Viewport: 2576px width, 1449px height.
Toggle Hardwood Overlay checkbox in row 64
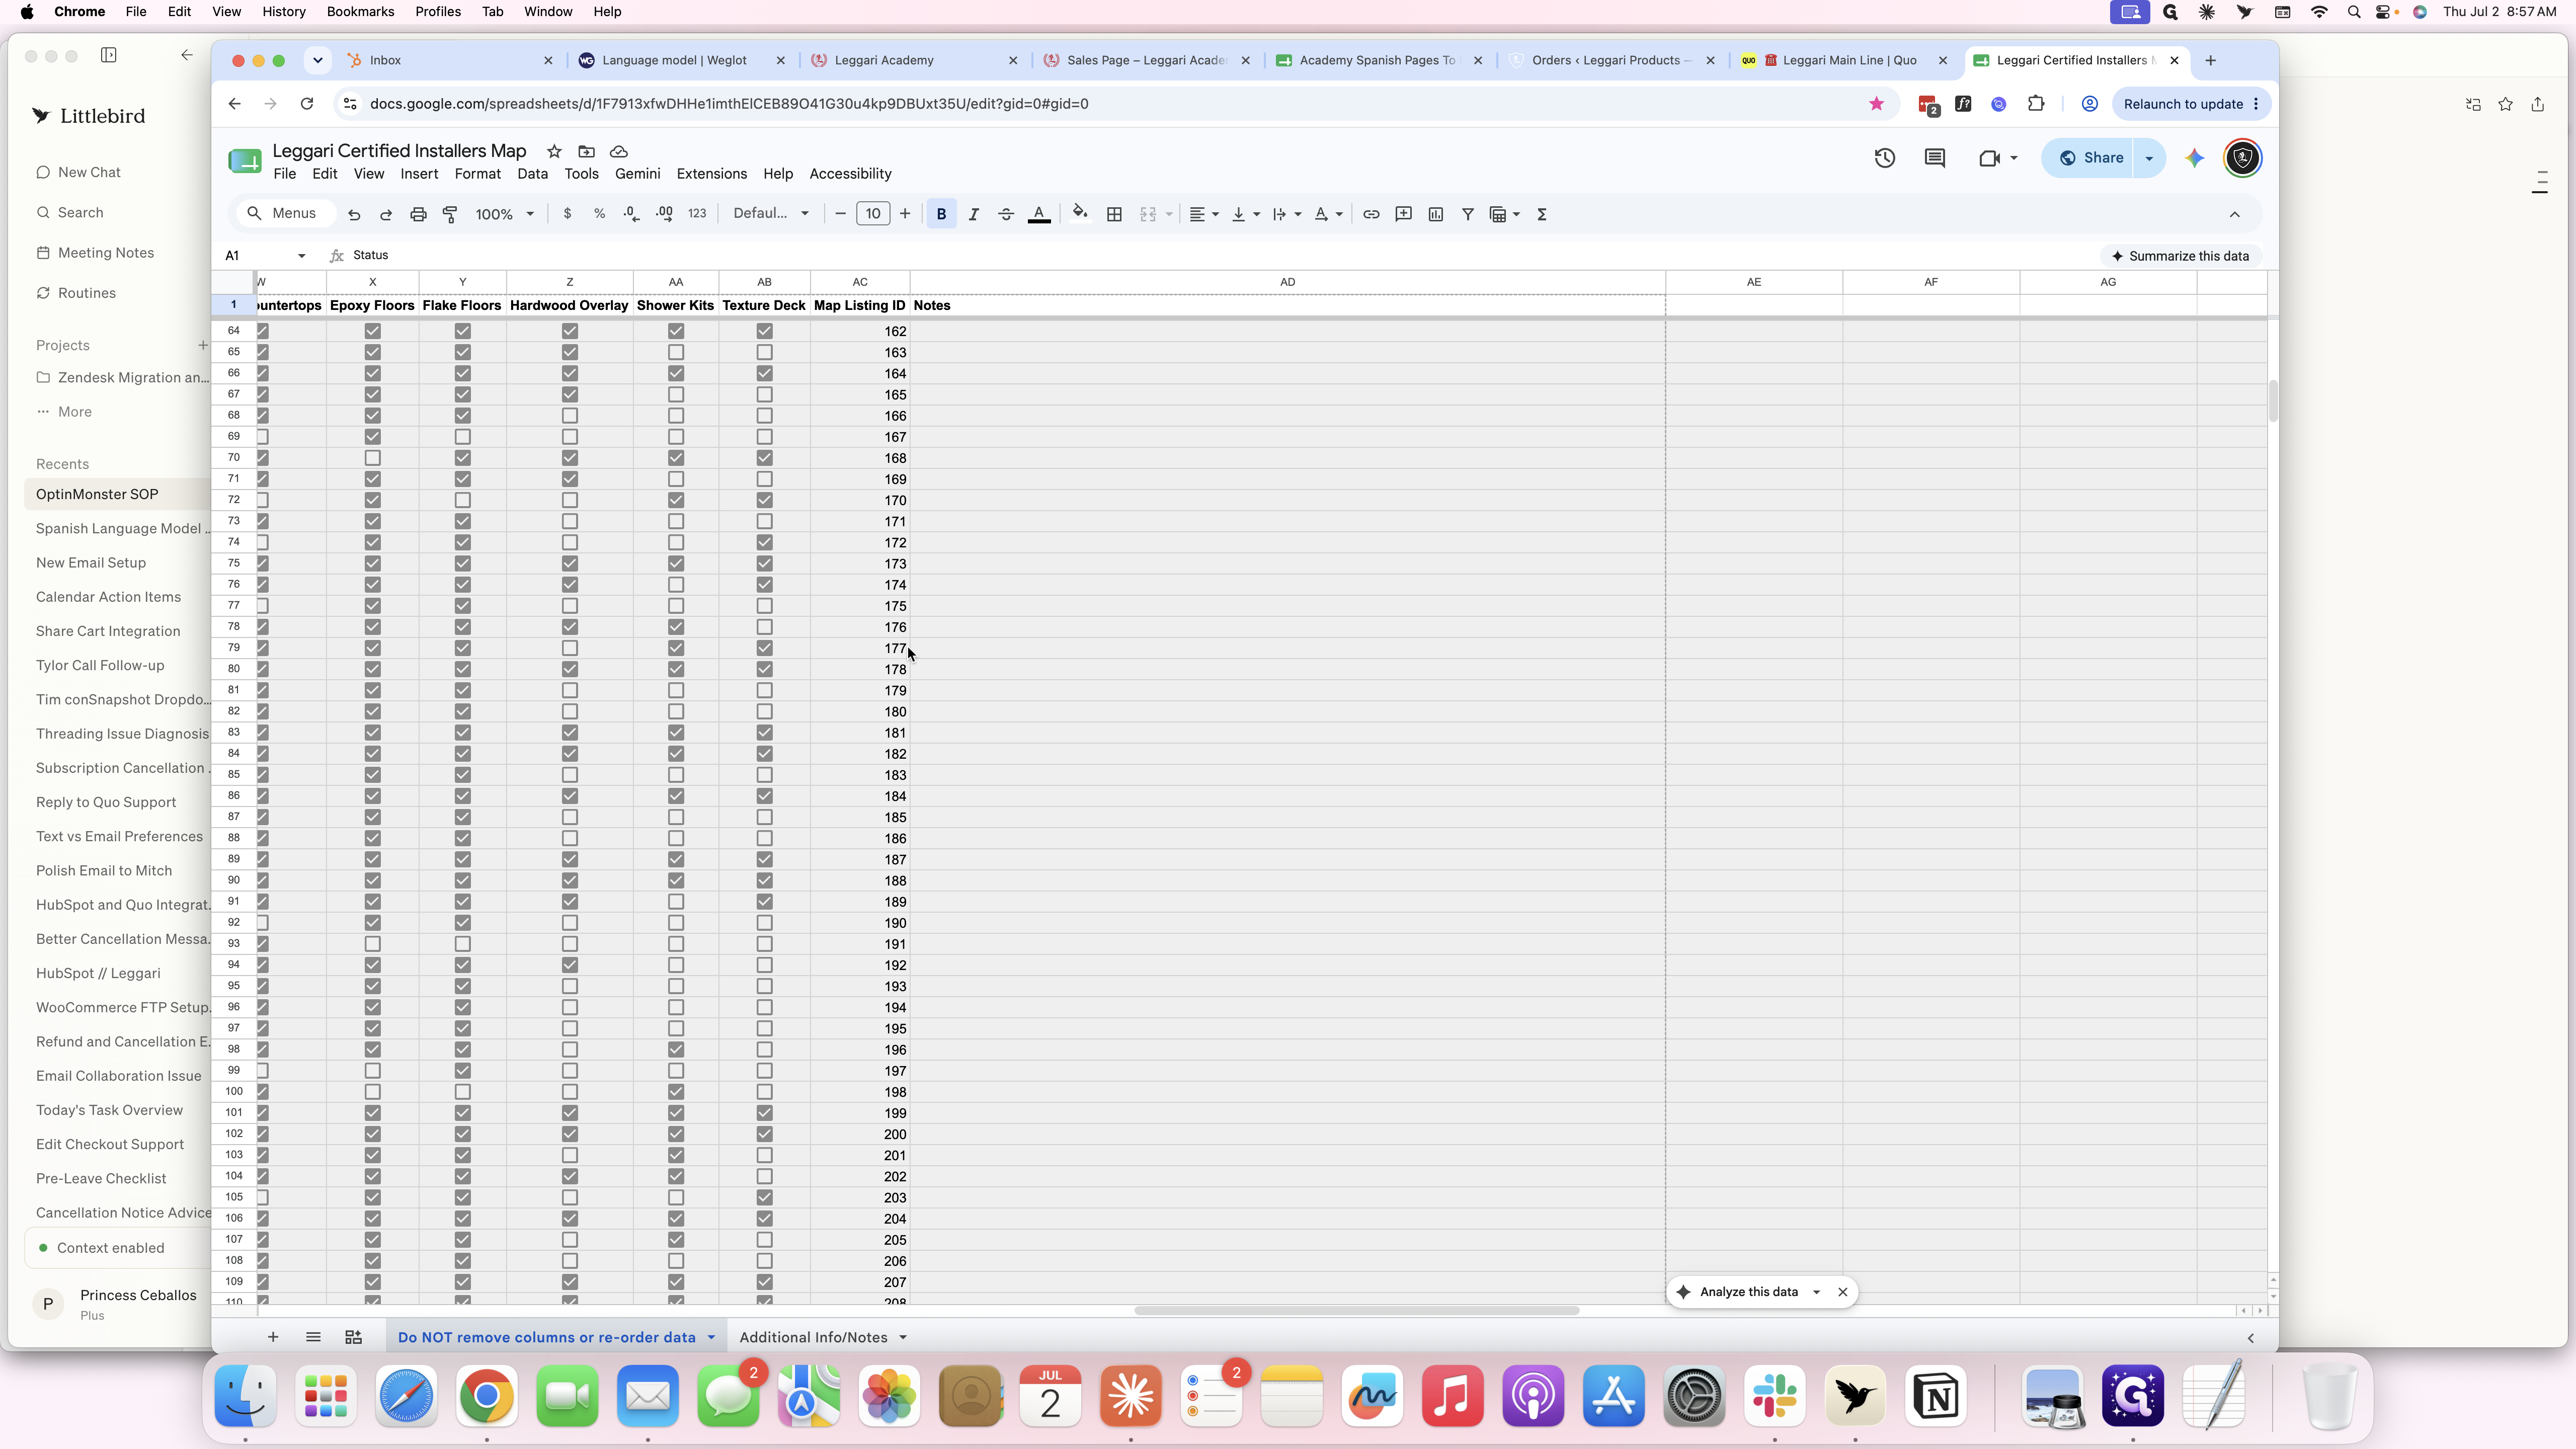tap(570, 331)
